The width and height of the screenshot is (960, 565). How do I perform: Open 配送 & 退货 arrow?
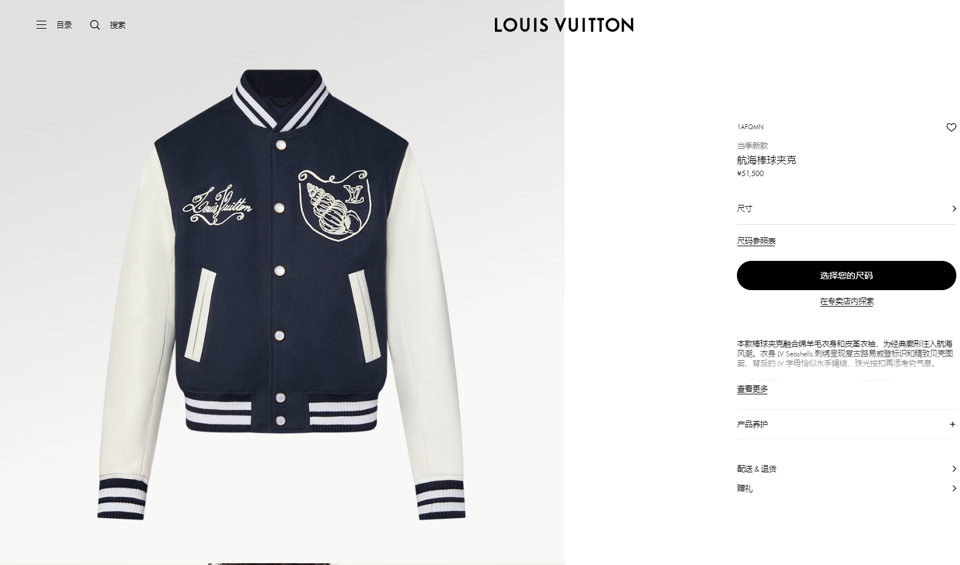pos(954,469)
